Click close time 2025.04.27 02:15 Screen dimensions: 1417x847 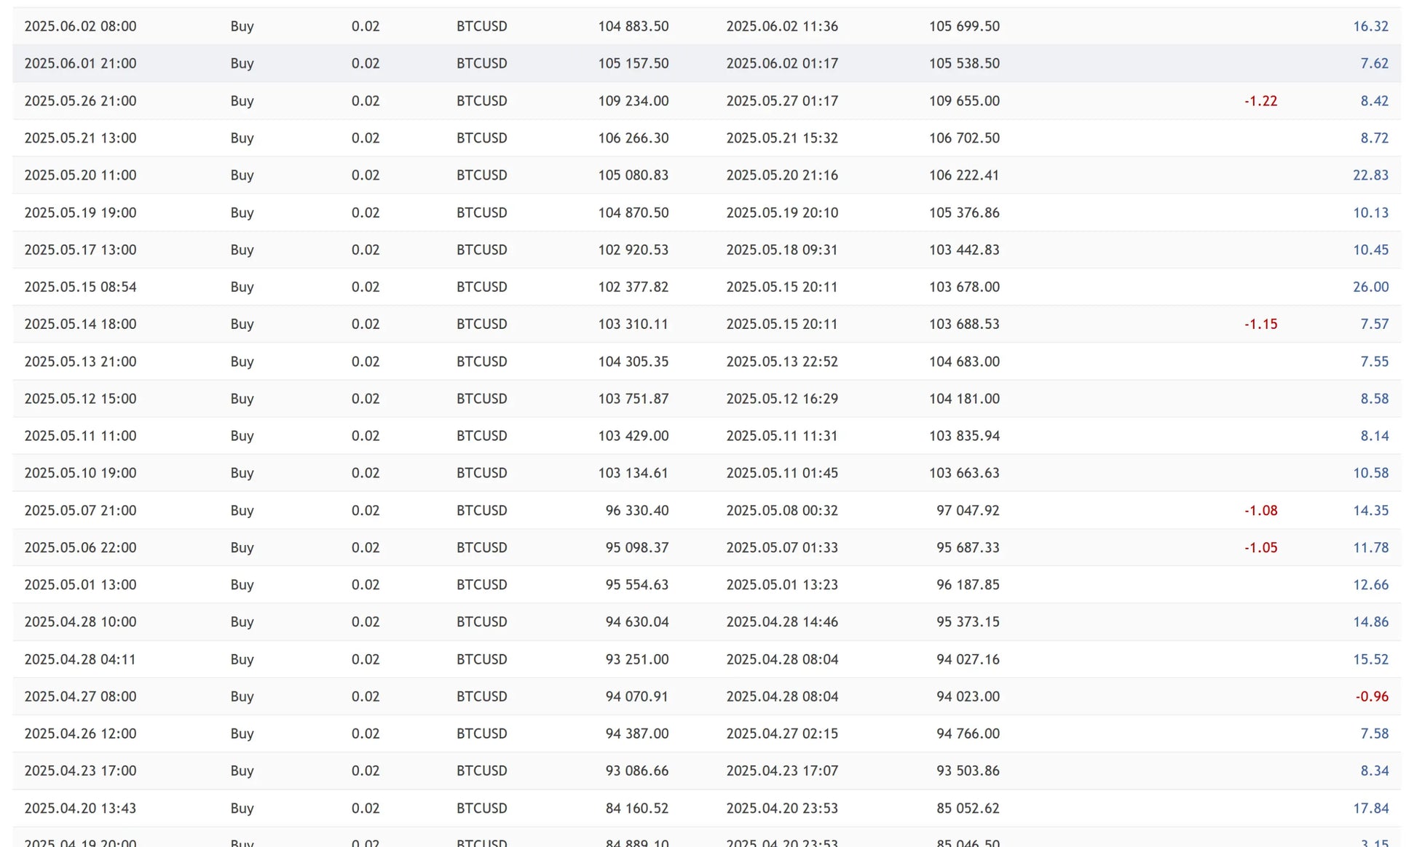(782, 734)
